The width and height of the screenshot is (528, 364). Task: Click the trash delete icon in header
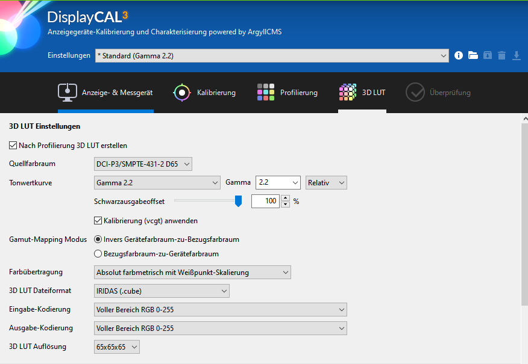(501, 55)
